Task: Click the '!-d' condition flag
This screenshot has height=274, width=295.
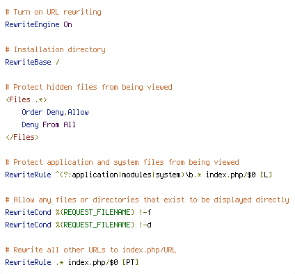Action: (x=145, y=225)
